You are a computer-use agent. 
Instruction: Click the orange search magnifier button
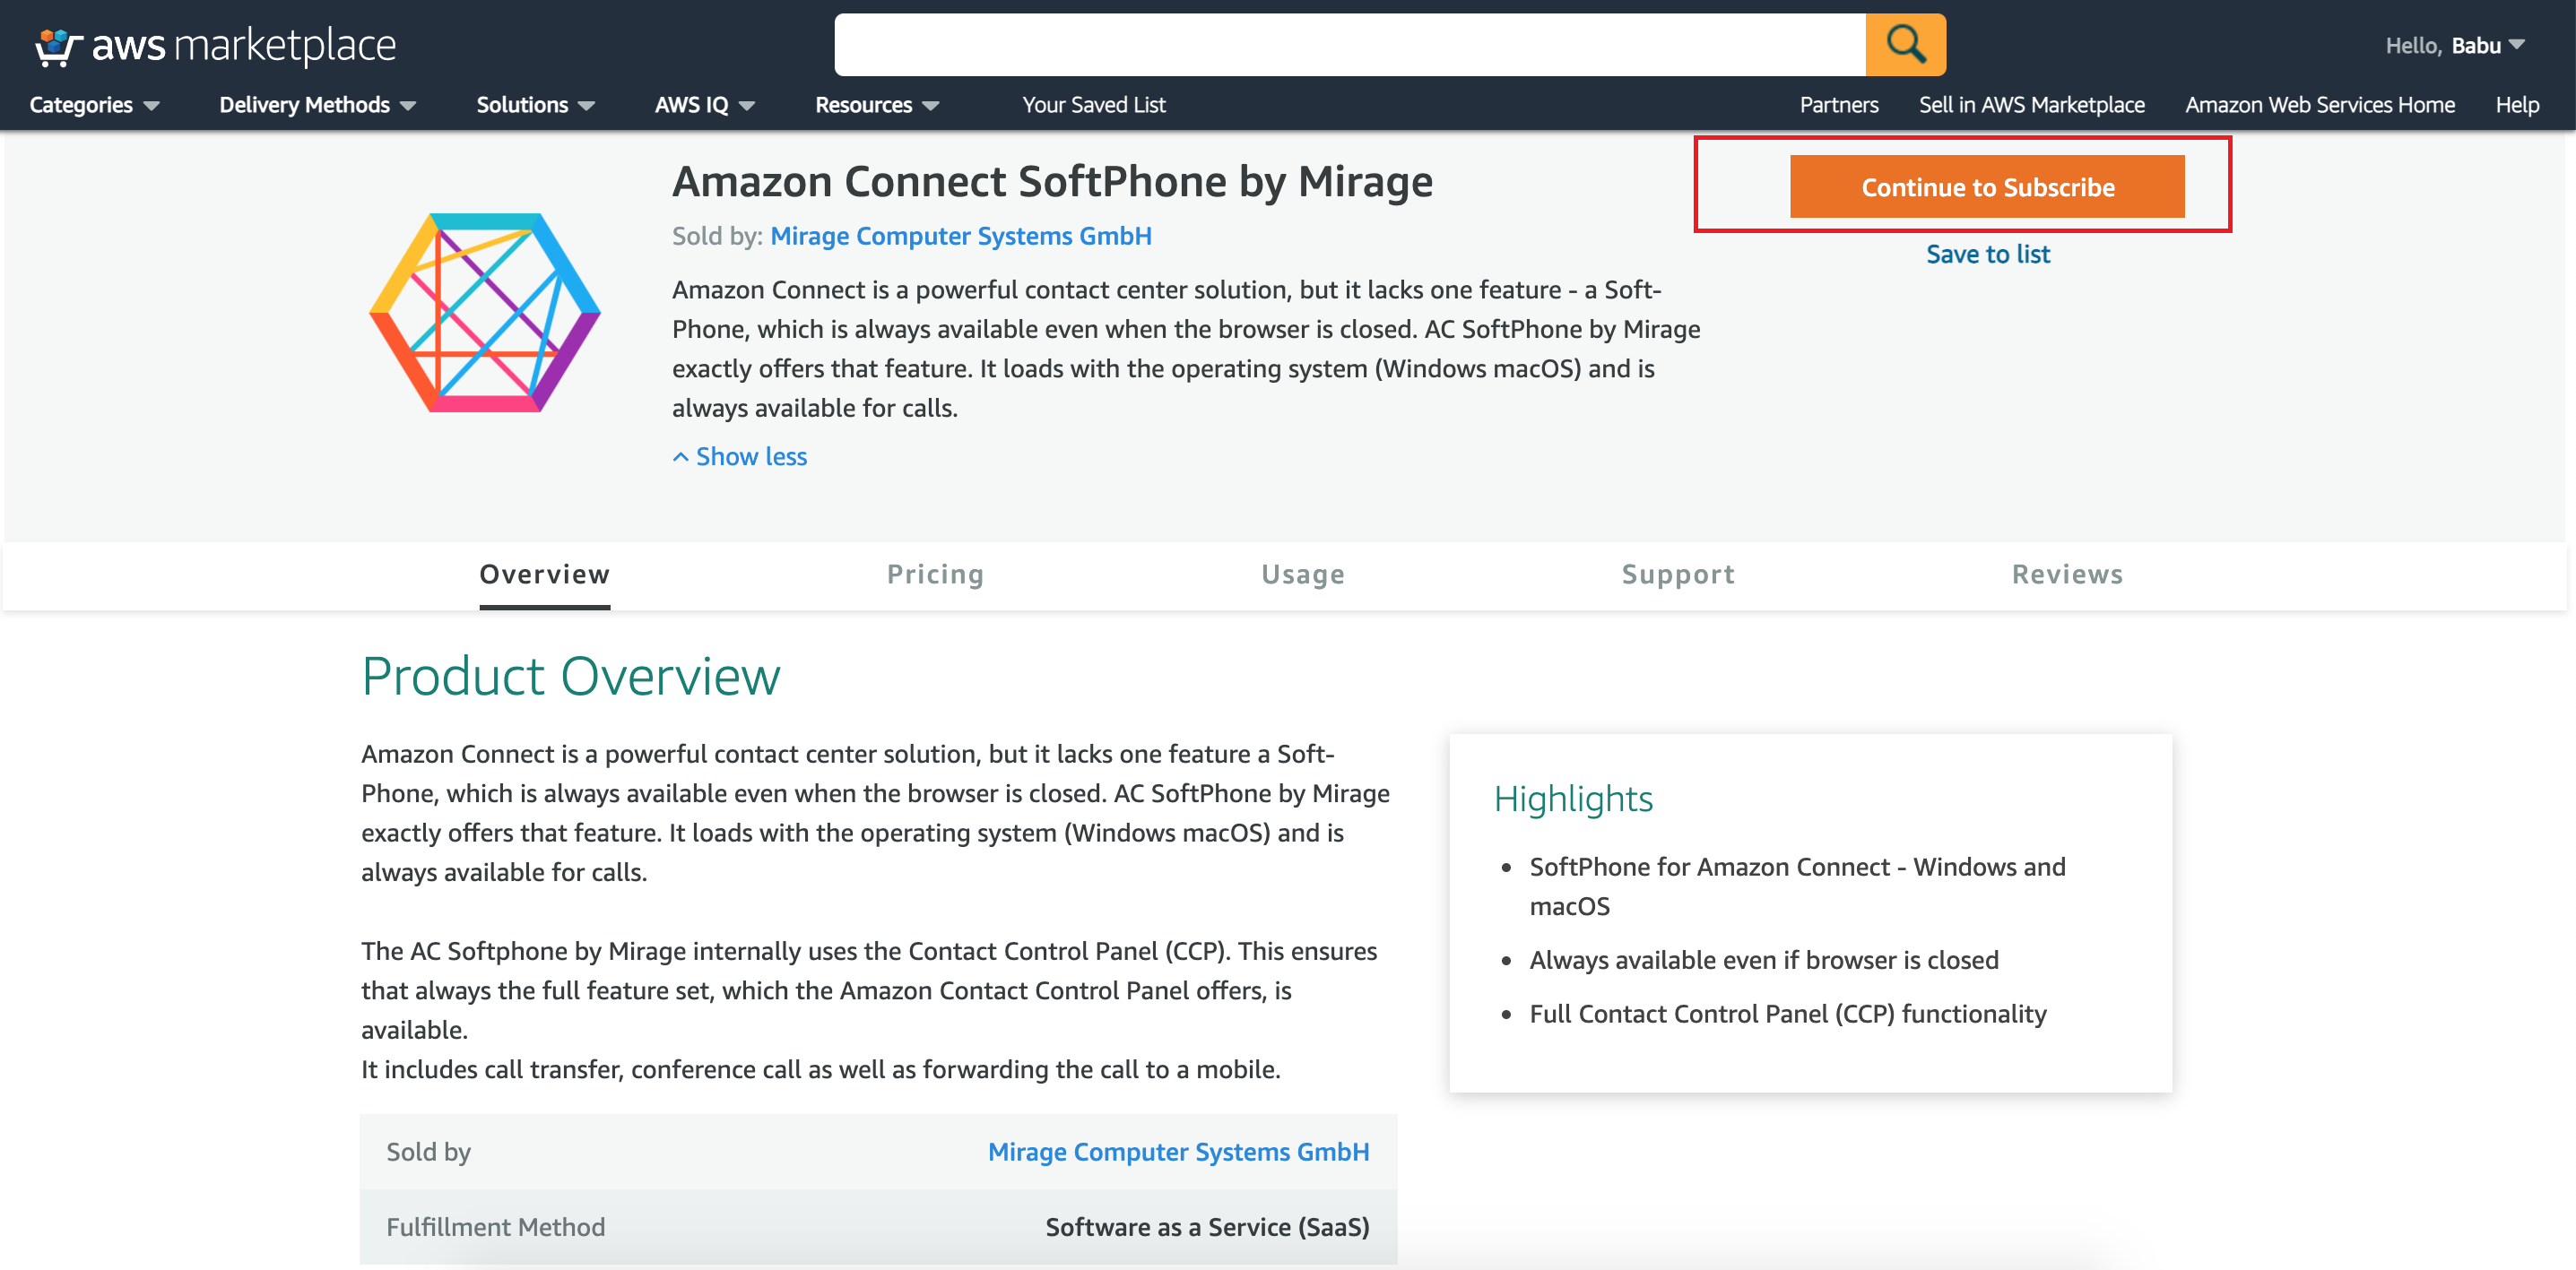pyautogui.click(x=1905, y=44)
